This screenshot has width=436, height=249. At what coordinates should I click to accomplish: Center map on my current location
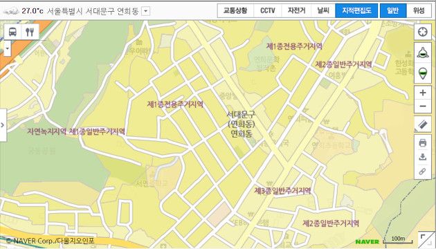[x=423, y=32]
